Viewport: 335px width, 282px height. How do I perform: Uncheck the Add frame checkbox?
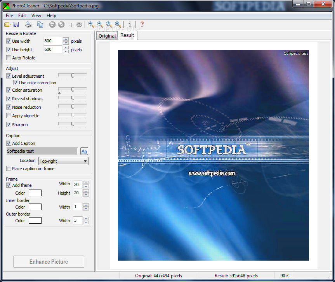(x=9, y=185)
